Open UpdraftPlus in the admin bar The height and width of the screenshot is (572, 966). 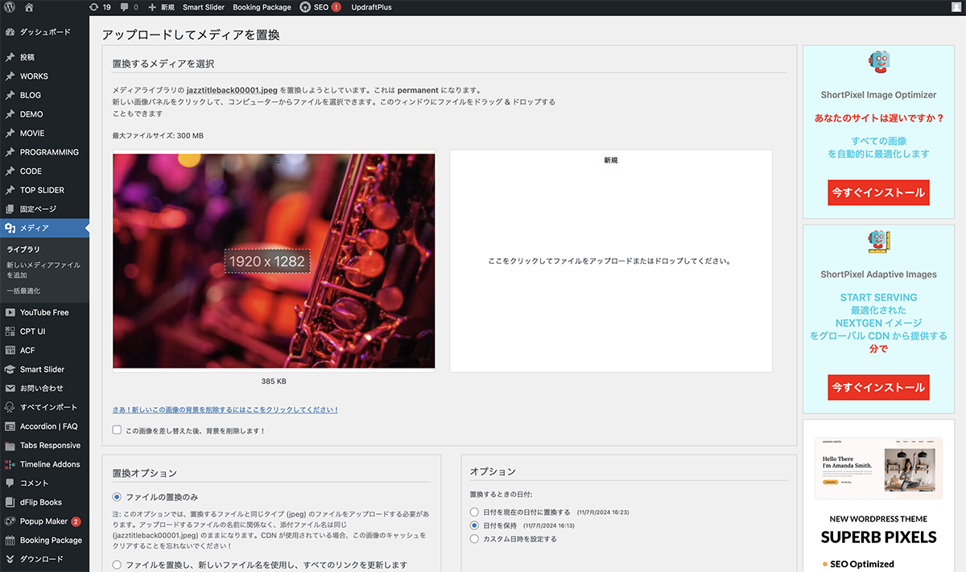[x=372, y=7]
